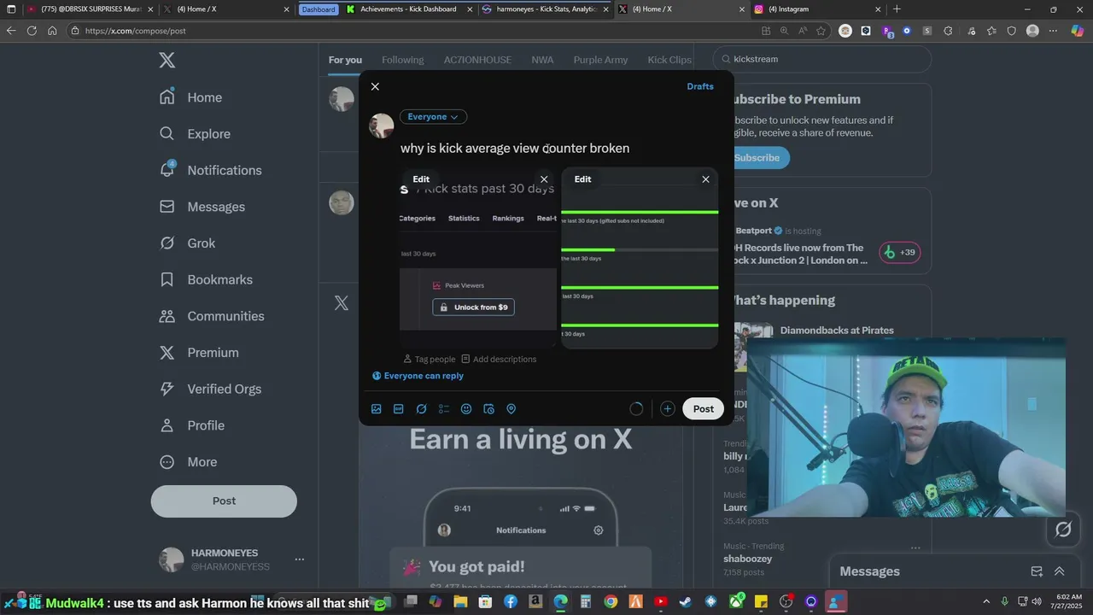Image resolution: width=1093 pixels, height=615 pixels.
Task: Open emoji picker in composer
Action: pyautogui.click(x=466, y=409)
